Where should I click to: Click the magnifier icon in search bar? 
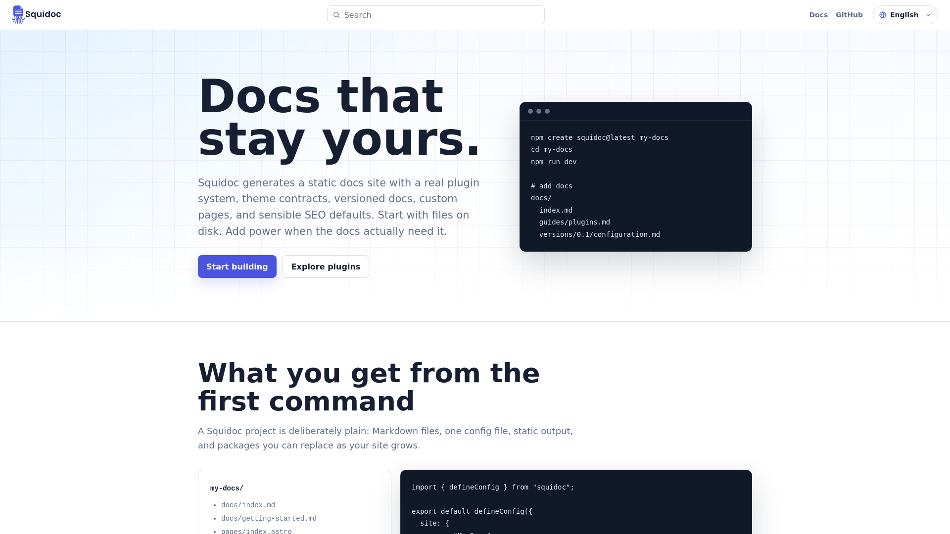click(x=336, y=15)
